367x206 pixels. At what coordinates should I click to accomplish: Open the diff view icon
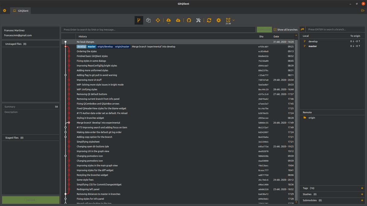(148, 20)
